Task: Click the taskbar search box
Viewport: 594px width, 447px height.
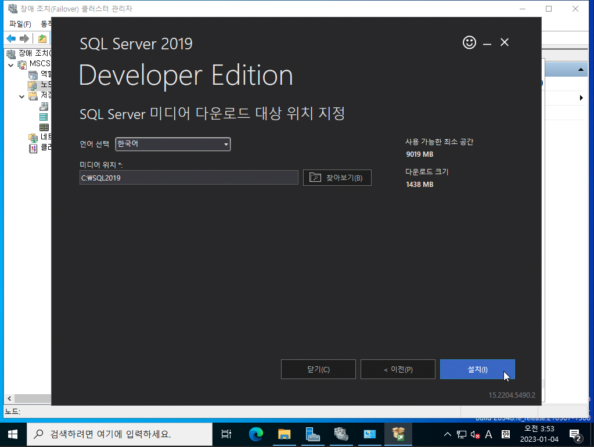Action: point(120,434)
